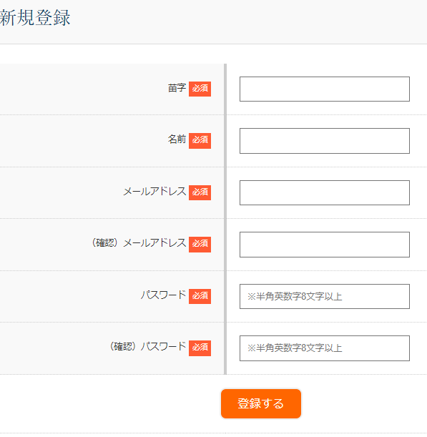Click the 苗字 input field
Screen dimensions: 427x437
point(325,89)
